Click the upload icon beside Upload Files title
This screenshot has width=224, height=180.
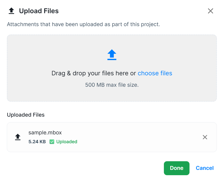pos(11,11)
